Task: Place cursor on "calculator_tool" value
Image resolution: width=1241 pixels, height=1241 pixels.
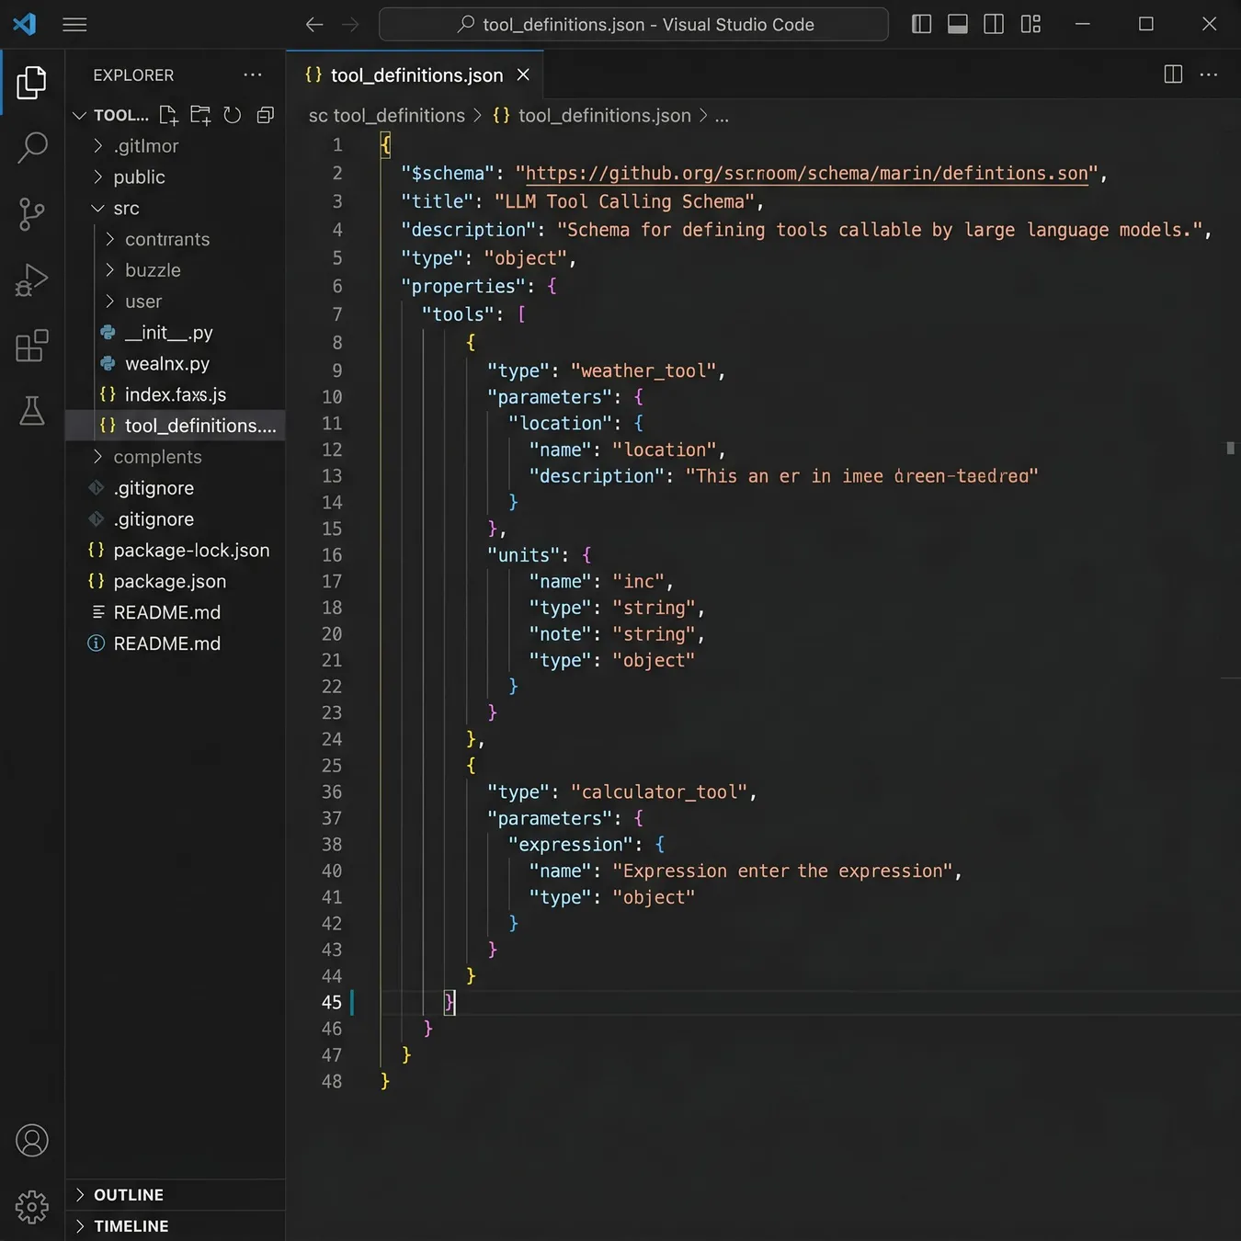Action: tap(659, 792)
